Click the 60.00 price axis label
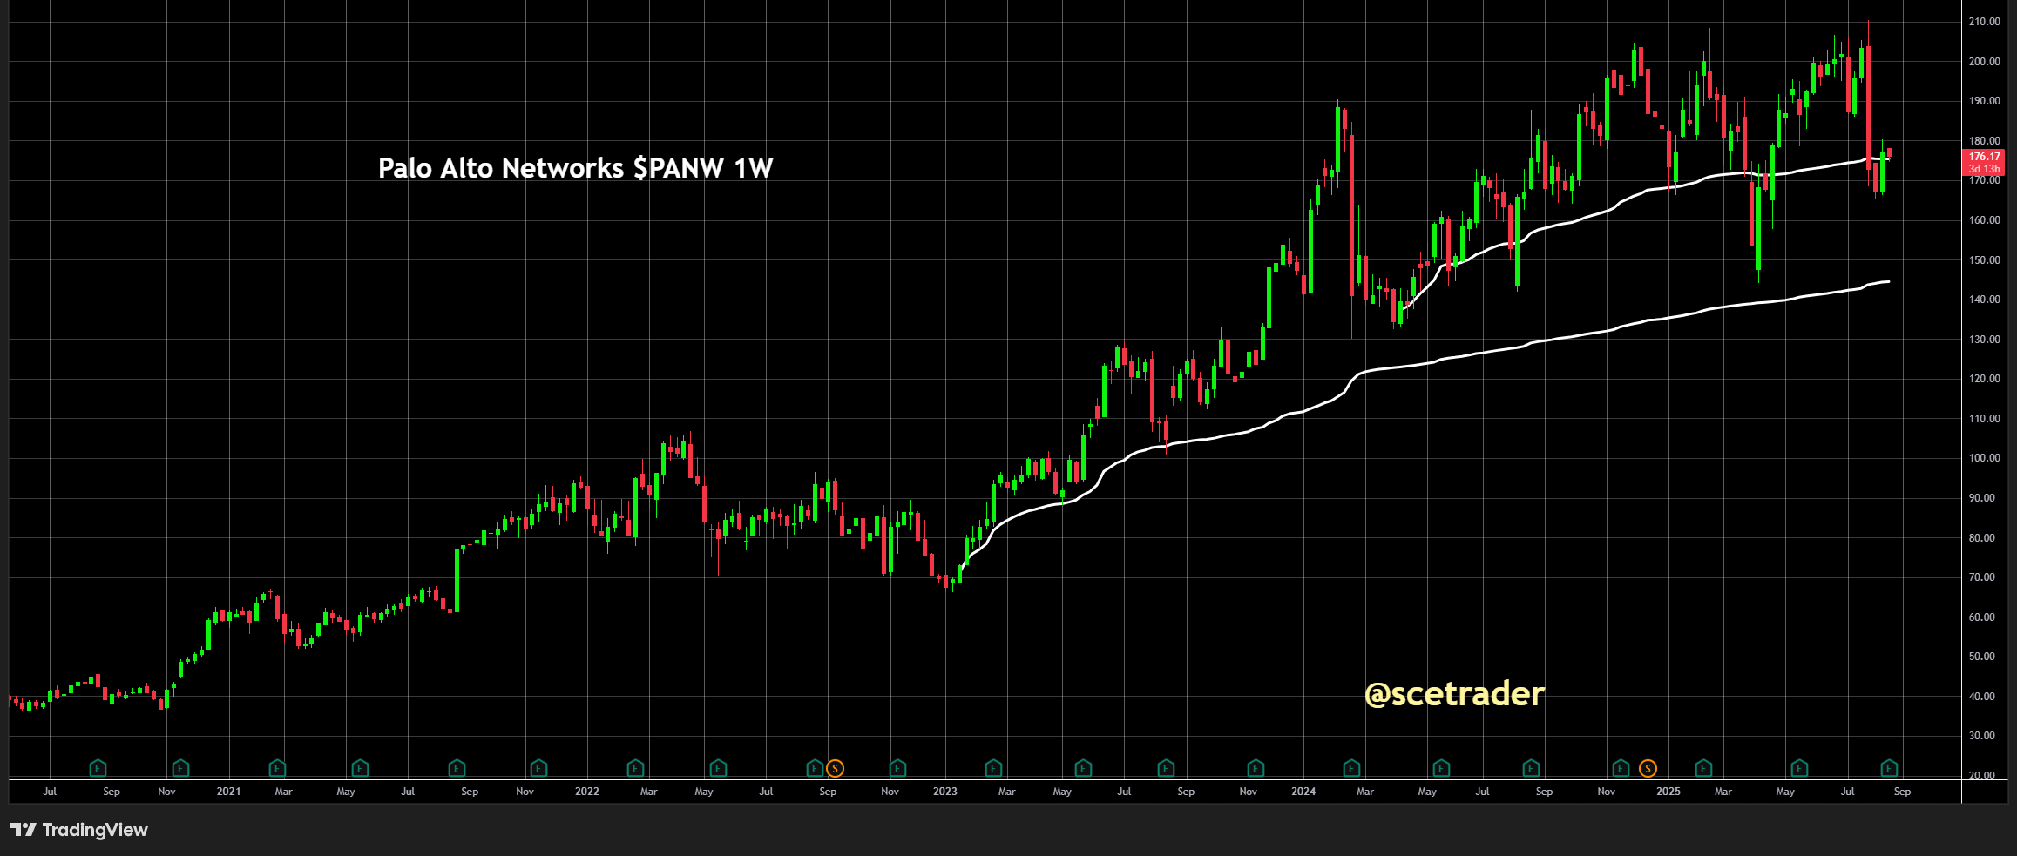 point(1982,617)
